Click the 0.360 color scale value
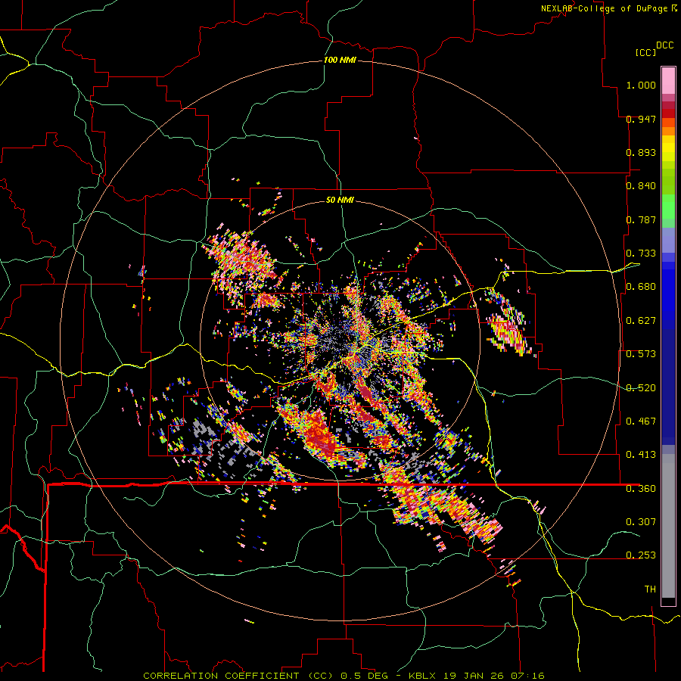The height and width of the screenshot is (681, 681). click(641, 489)
